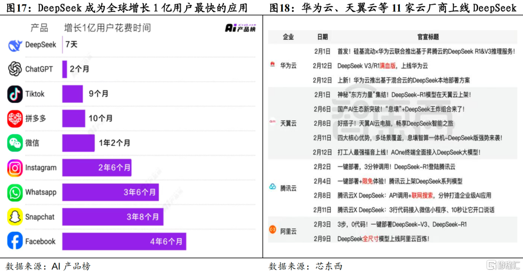Click the headline '神秘"东方力量"集结'
The width and height of the screenshot is (523, 273).
pos(404,95)
